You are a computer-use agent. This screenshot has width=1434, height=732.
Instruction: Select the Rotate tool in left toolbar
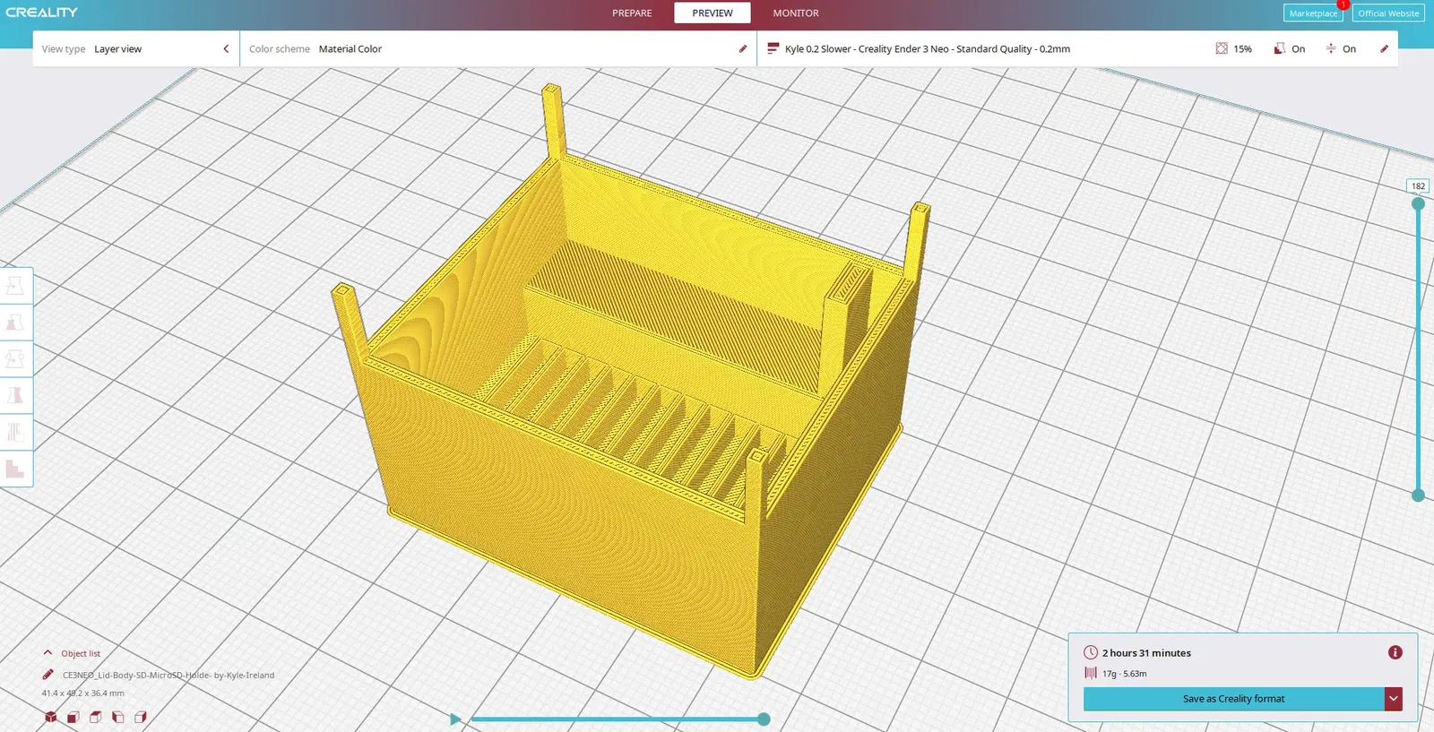[x=15, y=359]
